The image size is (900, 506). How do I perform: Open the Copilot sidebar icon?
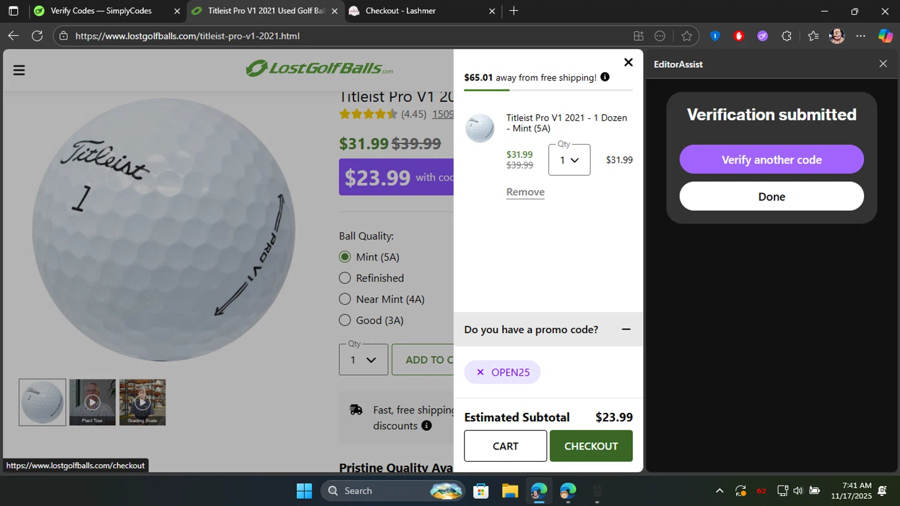click(x=886, y=36)
